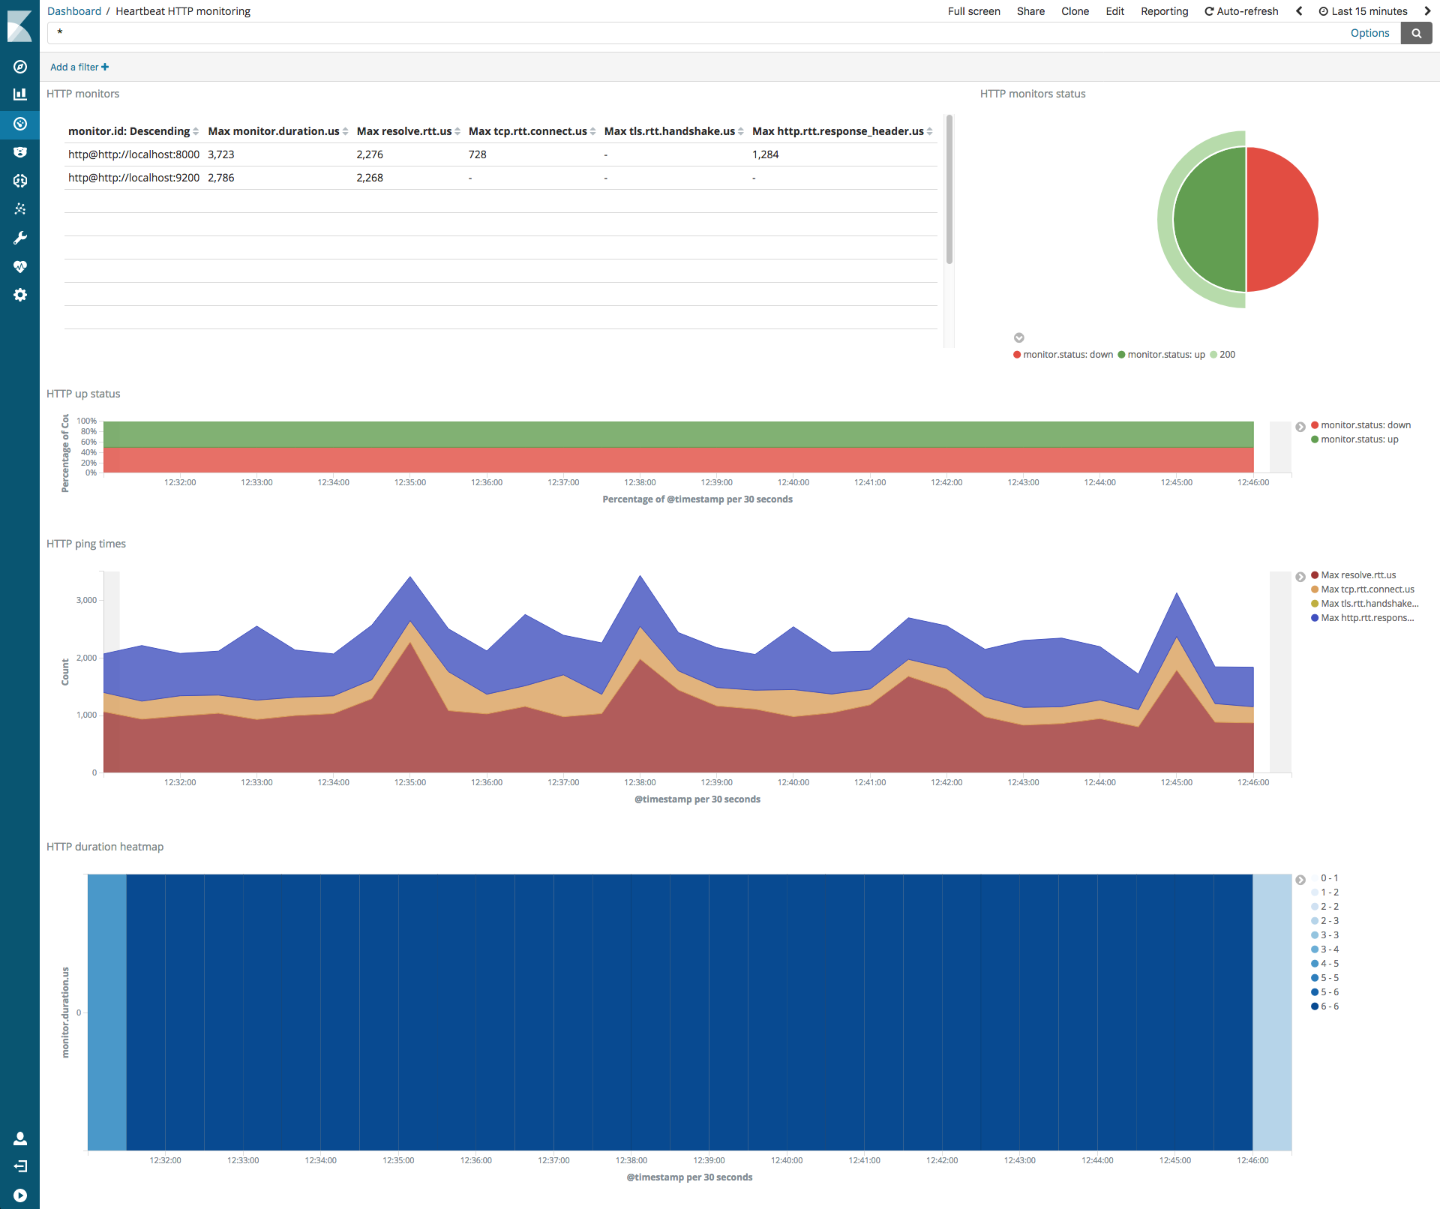Open Management gear icon in sidebar
This screenshot has height=1209, width=1440.
click(x=20, y=295)
